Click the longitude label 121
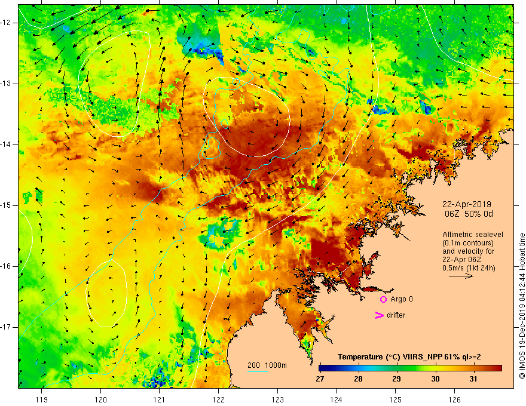526x406 pixels. [159, 399]
